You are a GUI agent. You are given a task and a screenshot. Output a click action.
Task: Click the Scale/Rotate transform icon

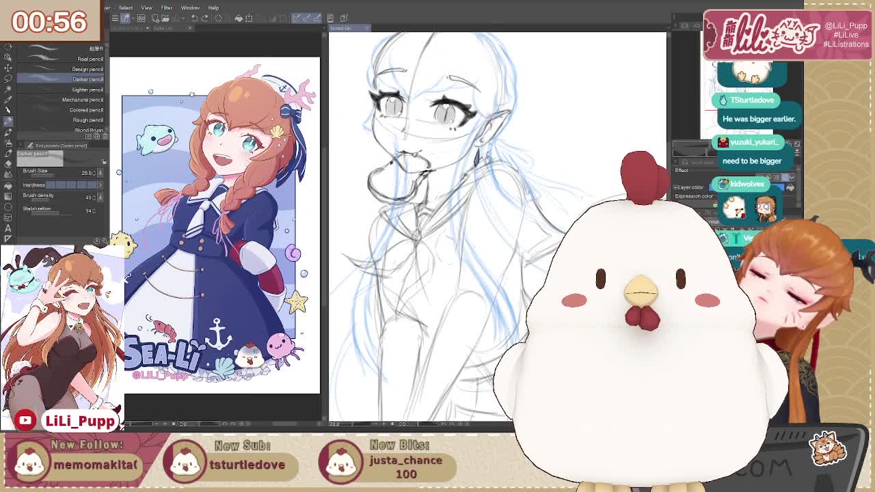tap(249, 18)
